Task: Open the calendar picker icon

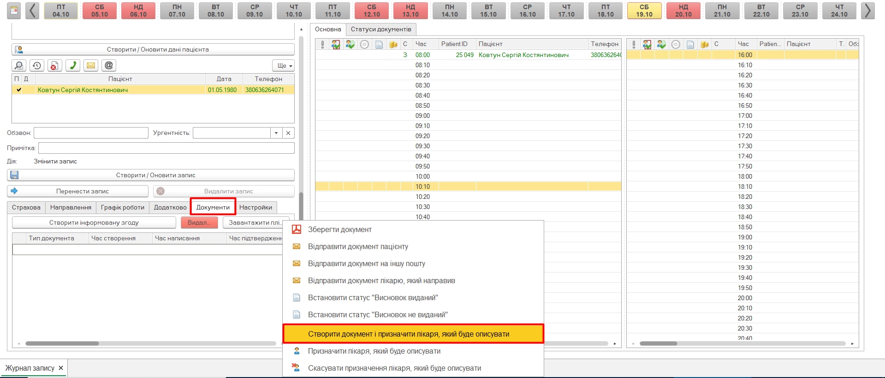Action: [x=14, y=10]
